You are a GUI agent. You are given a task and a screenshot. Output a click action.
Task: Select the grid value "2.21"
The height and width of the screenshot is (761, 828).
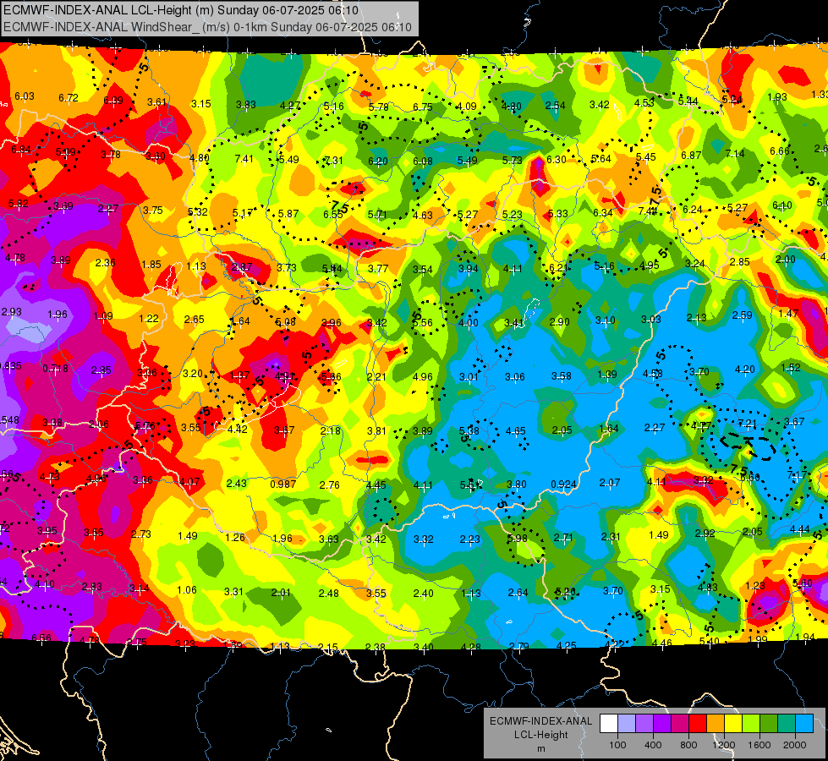[x=376, y=377]
